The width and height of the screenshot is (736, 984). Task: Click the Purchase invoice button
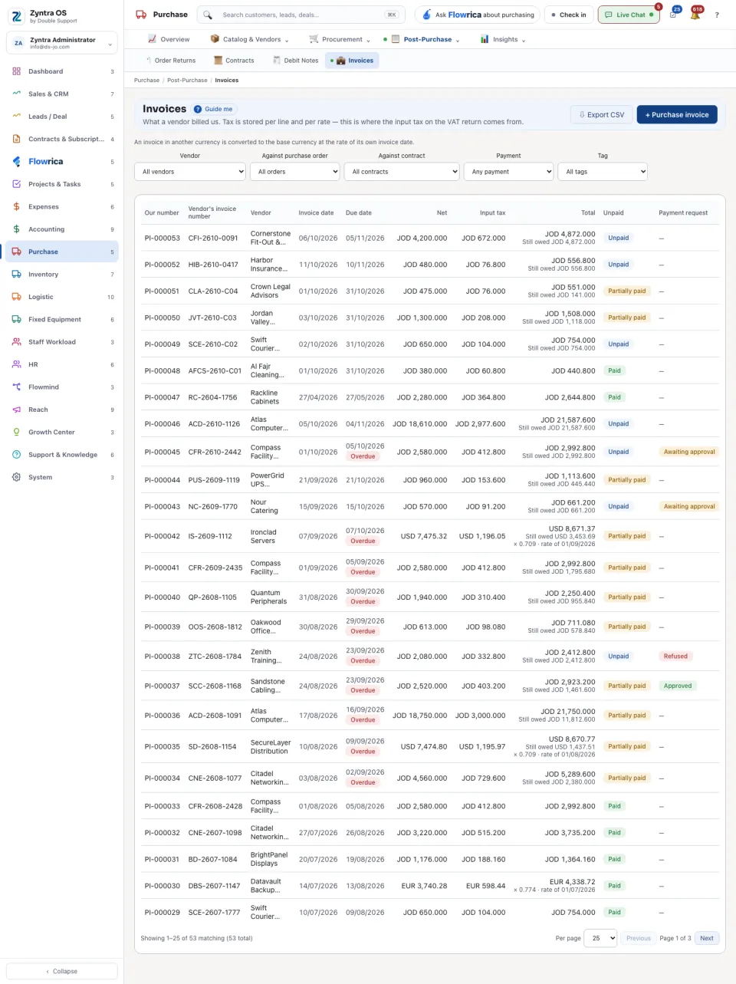coord(677,115)
